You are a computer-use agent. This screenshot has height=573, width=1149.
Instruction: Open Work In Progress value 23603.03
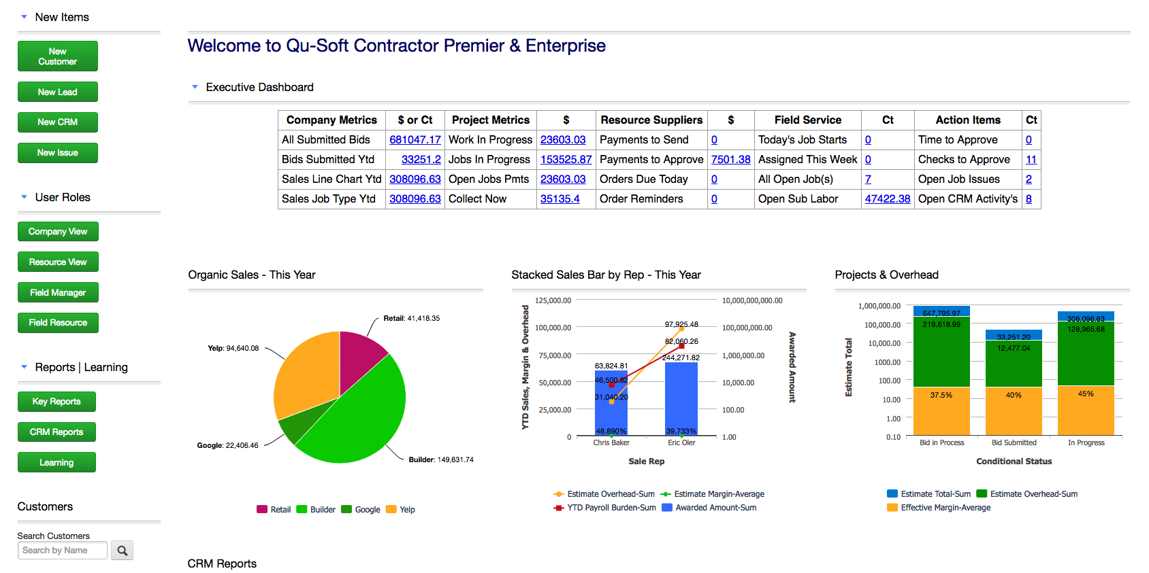pos(563,139)
